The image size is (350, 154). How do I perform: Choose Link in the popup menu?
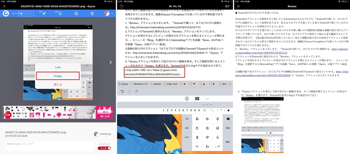point(58,67)
